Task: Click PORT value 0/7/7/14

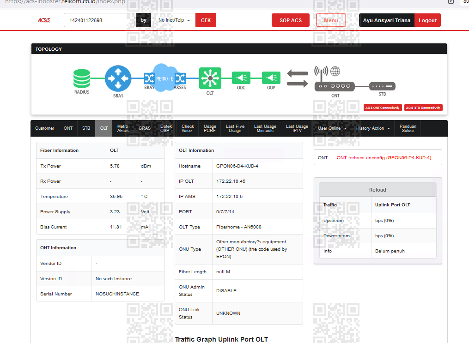Action: point(225,212)
